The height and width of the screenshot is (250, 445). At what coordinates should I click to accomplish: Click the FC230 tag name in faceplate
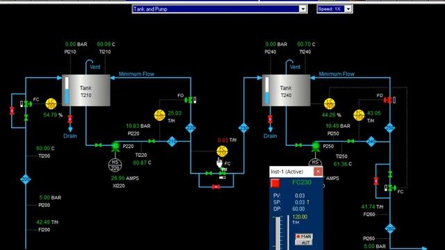(301, 182)
